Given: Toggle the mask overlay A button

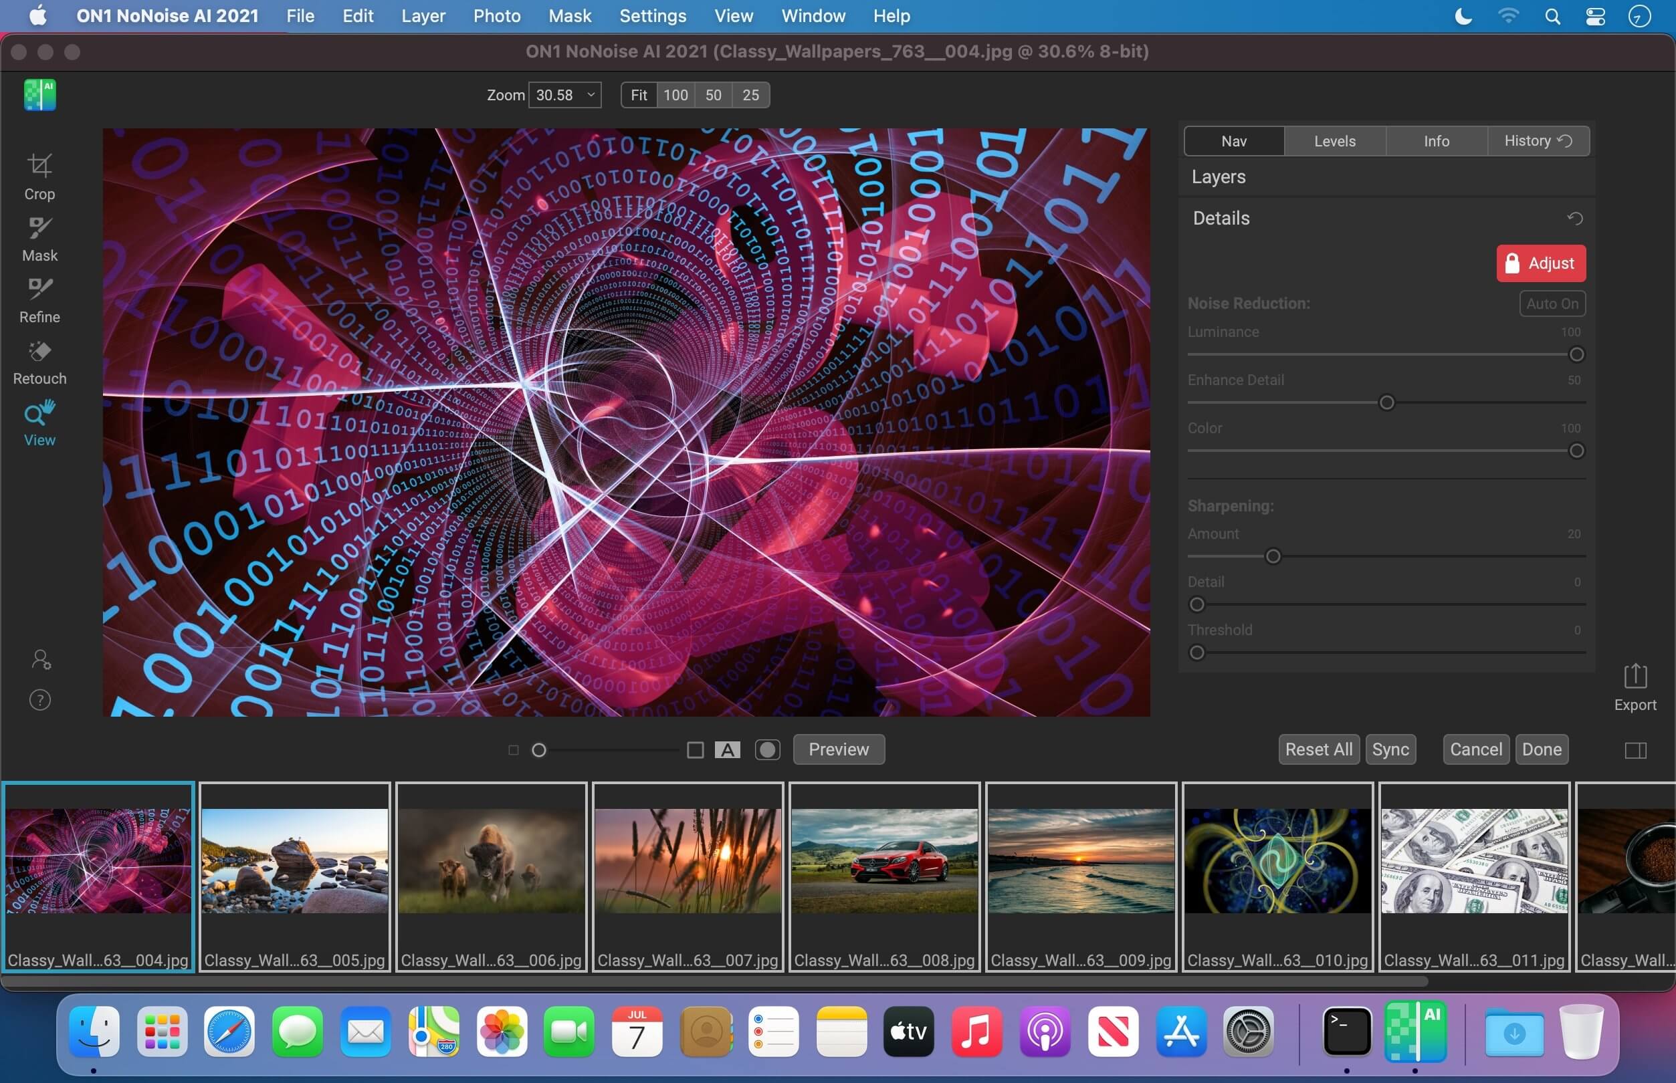Looking at the screenshot, I should point(727,749).
